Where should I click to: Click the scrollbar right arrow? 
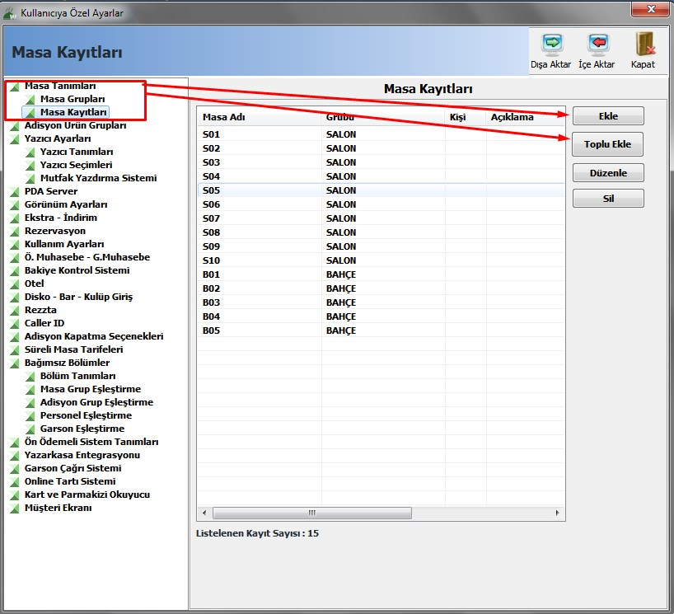click(x=558, y=513)
